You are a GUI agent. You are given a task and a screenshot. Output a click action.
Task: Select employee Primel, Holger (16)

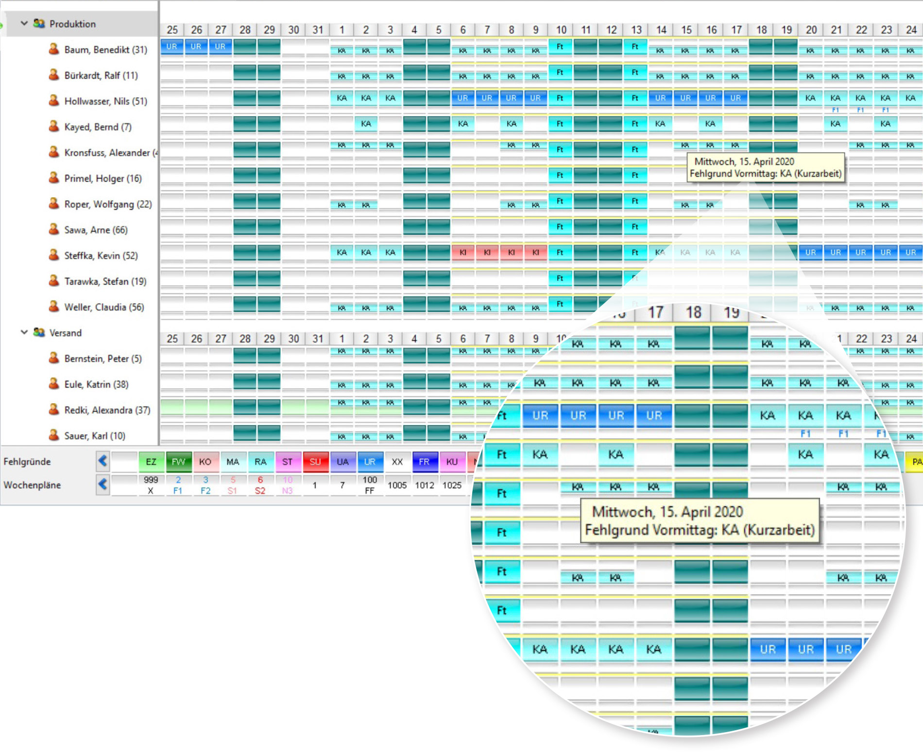pyautogui.click(x=103, y=178)
